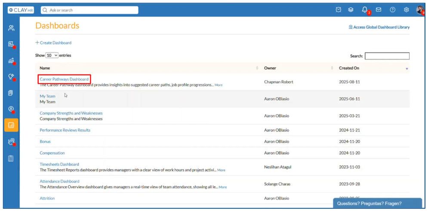Click the date 2024-11-21

coord(349,130)
